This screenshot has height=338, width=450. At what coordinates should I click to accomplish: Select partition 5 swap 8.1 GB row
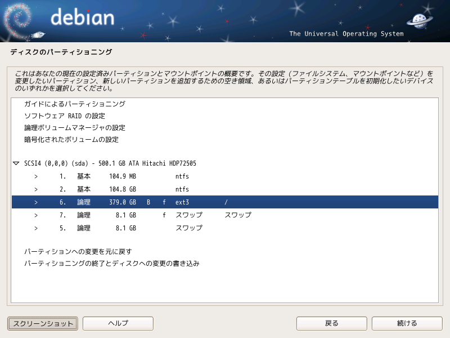point(225,228)
